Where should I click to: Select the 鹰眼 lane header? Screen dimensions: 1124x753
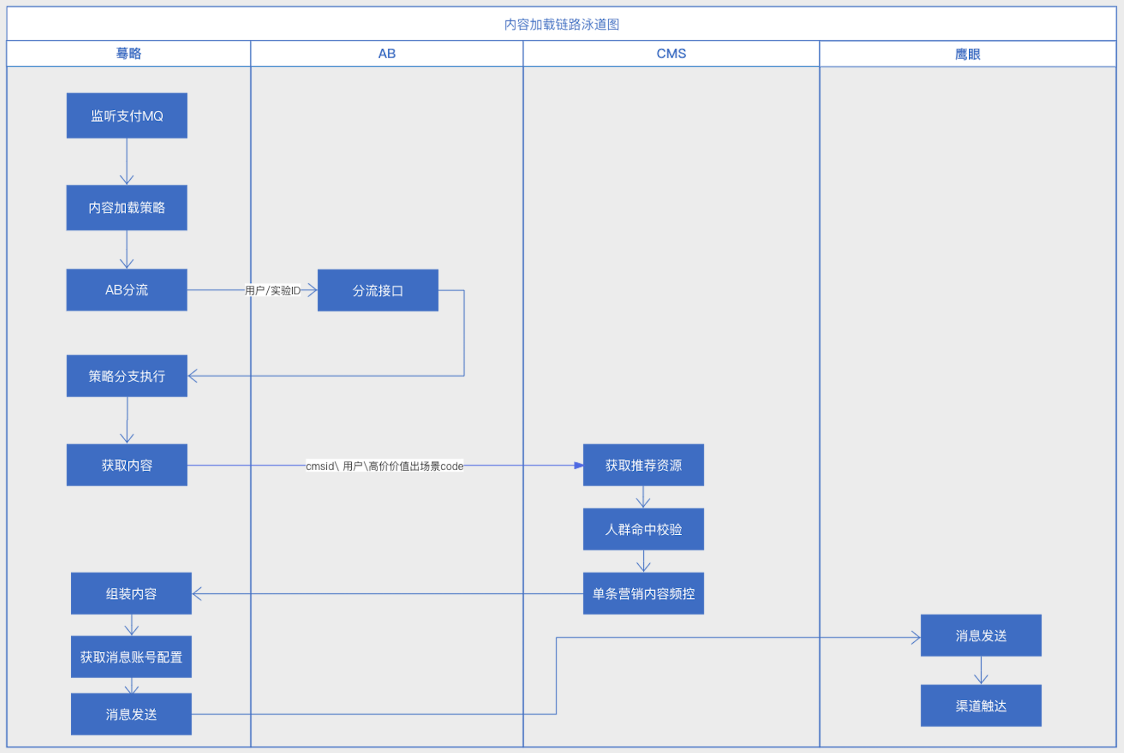point(967,54)
